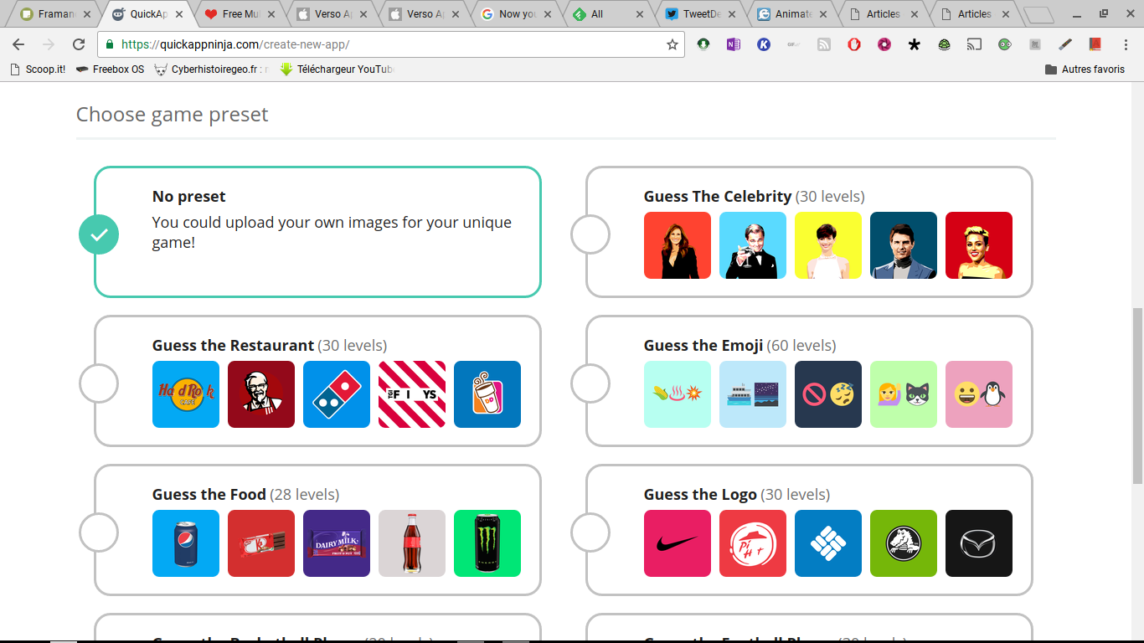The height and width of the screenshot is (643, 1144).
Task: Click the cat emoji thumbnail
Action: click(904, 394)
